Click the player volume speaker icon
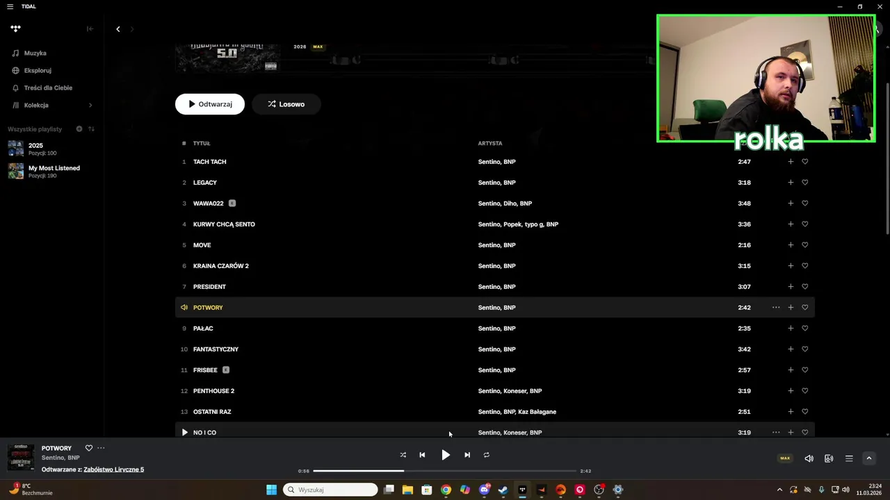The width and height of the screenshot is (890, 500). (809, 458)
